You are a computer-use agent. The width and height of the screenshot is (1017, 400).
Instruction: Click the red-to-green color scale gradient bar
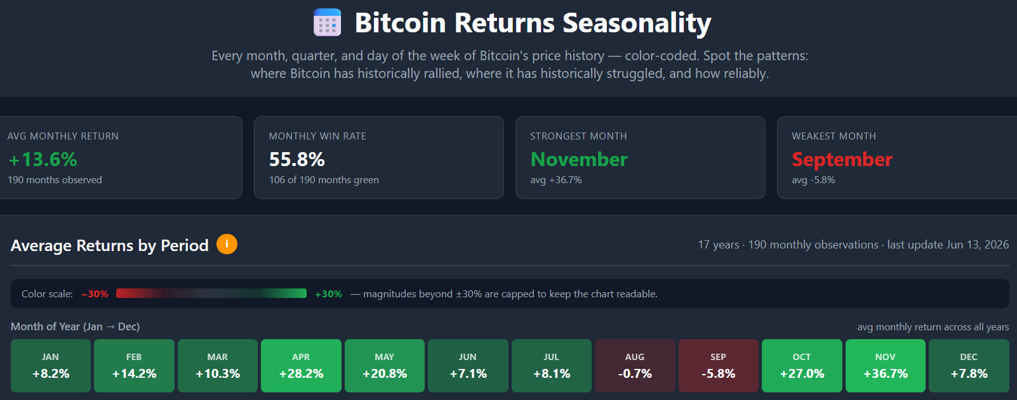211,294
